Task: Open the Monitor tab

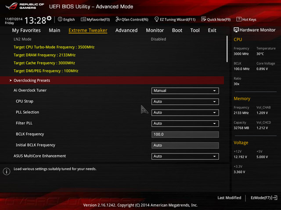Action: coord(155,30)
